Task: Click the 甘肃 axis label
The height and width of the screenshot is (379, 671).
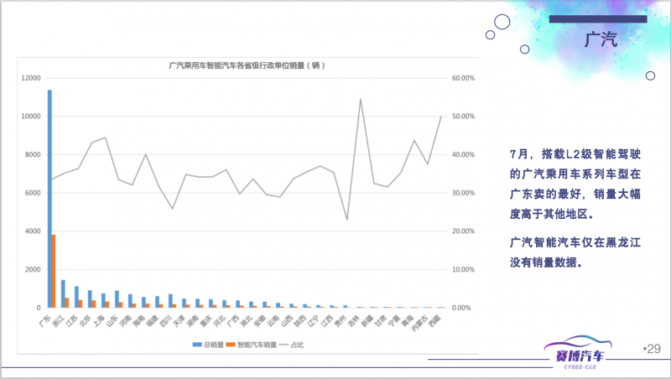Action: (x=381, y=321)
